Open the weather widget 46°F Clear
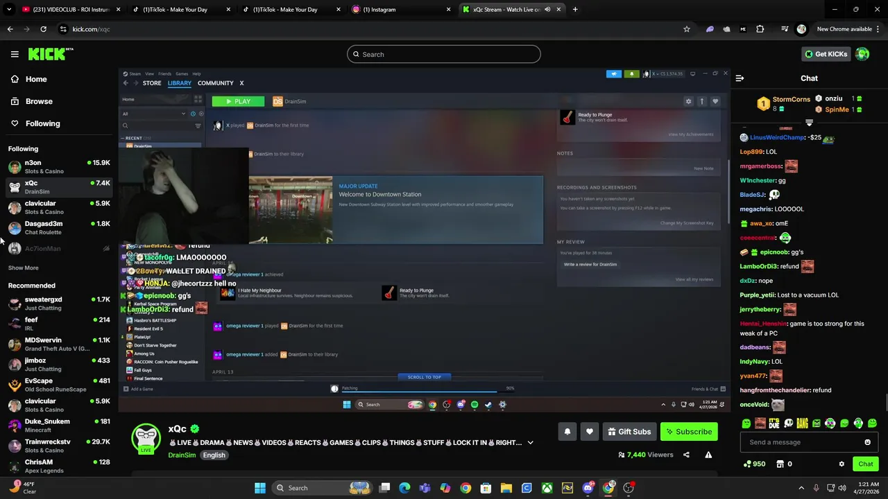The image size is (888, 499). (x=23, y=488)
